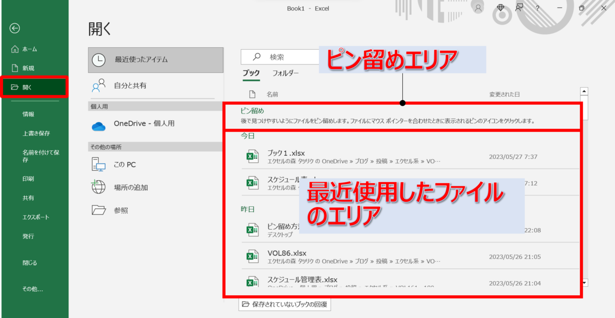The width and height of the screenshot is (615, 318).
Task: Click the back arrow icon
Action: (15, 28)
